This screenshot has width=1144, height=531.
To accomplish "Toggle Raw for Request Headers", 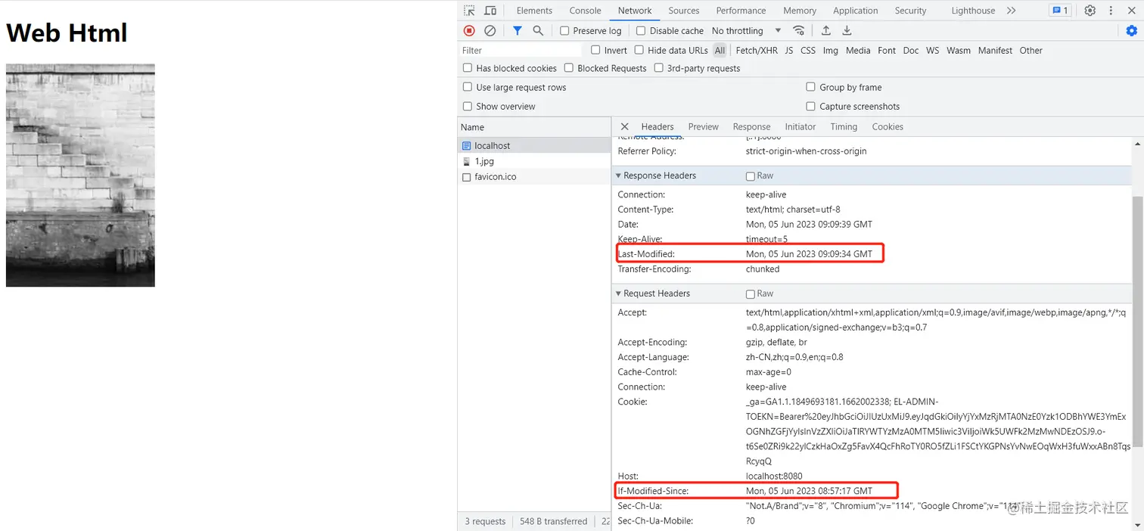I will click(751, 294).
